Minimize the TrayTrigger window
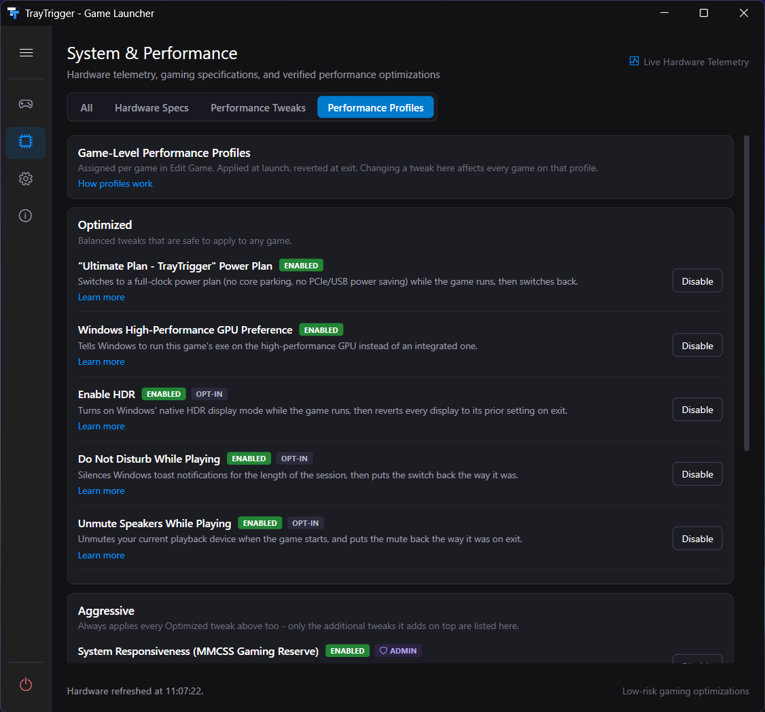Screen dimensions: 765x712 coord(664,13)
